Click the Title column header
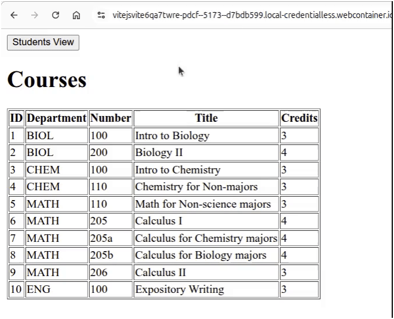The width and height of the screenshot is (394, 319). [206, 118]
